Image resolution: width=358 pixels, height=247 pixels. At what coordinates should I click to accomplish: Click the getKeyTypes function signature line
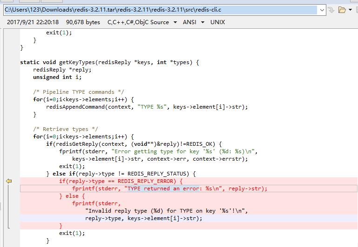pyautogui.click(x=109, y=62)
